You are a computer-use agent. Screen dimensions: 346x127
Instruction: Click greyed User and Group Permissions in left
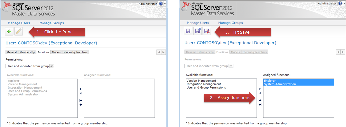pyautogui.click(x=27, y=91)
